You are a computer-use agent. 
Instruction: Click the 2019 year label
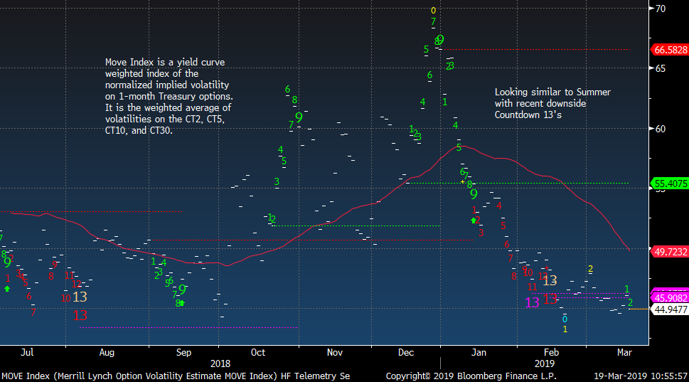point(545,364)
